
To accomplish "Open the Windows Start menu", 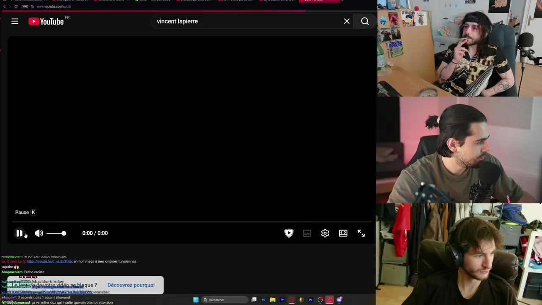I will 196,300.
